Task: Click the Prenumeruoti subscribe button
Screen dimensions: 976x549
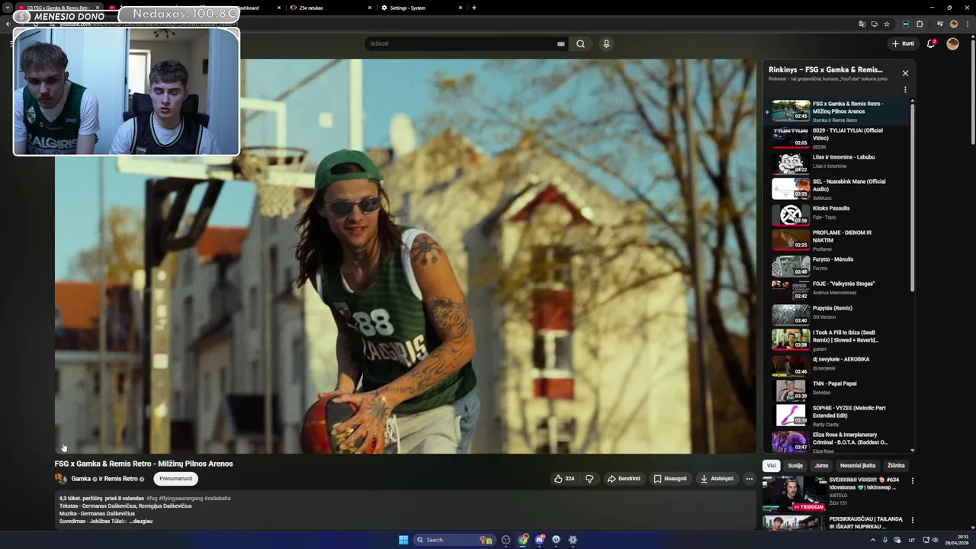Action: pyautogui.click(x=175, y=479)
